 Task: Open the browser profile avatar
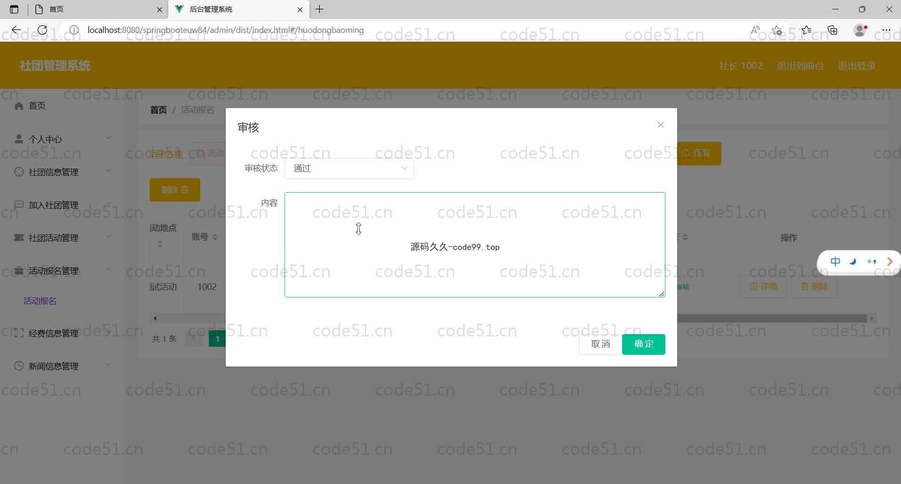click(x=860, y=30)
